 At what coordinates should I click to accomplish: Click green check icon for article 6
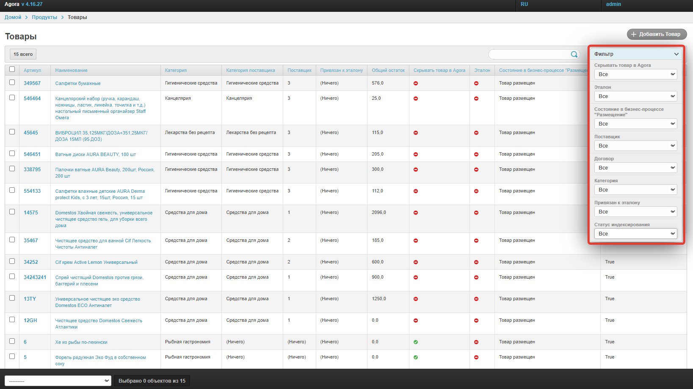[416, 342]
